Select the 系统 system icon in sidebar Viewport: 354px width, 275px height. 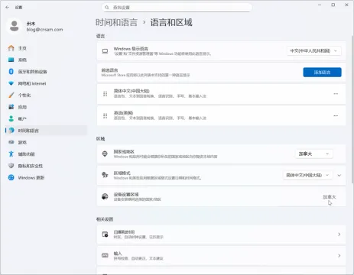pyautogui.click(x=11, y=60)
